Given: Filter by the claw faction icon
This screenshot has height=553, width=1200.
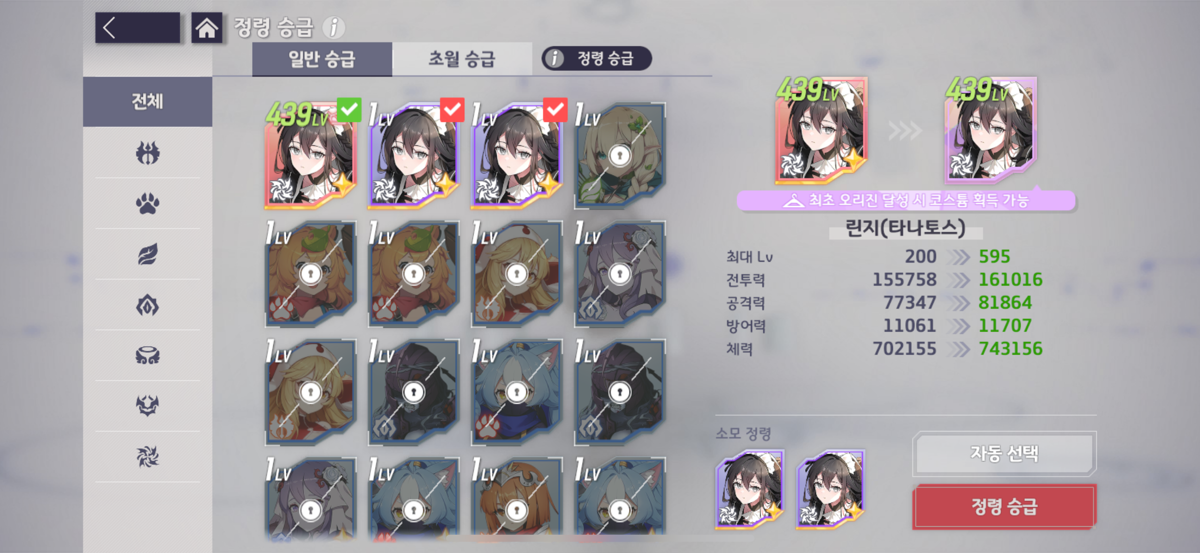Looking at the screenshot, I should tap(147, 153).
